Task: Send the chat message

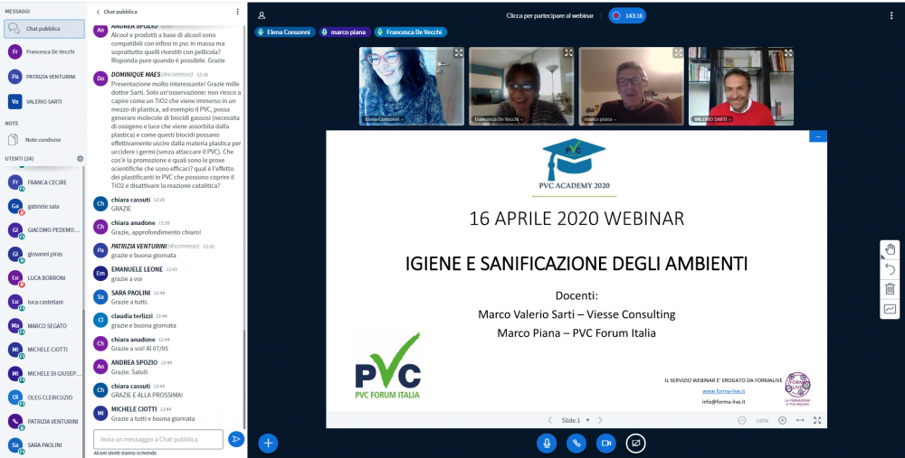Action: click(x=235, y=439)
